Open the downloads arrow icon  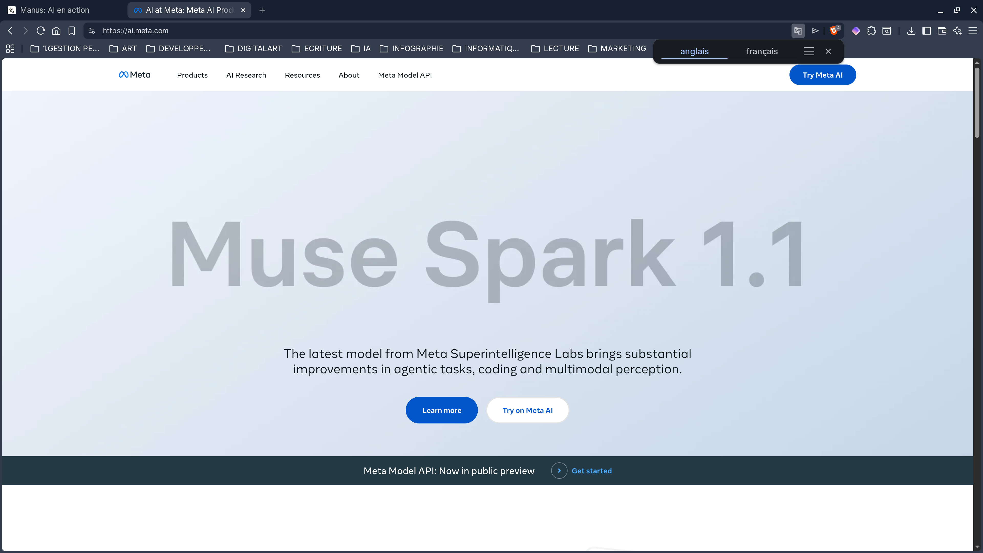coord(911,30)
